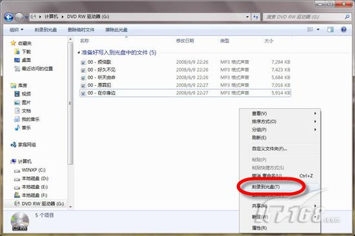
Task: Collapse the 准备好写入到光盘中的文件 group
Action: coord(79,53)
